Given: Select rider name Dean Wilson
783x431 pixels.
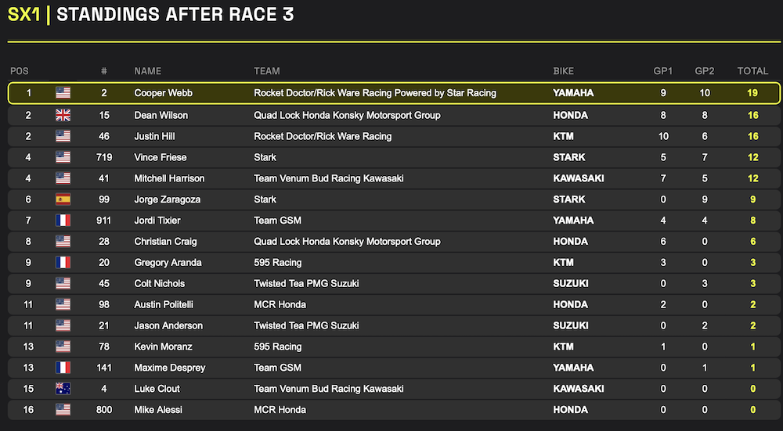Looking at the screenshot, I should point(161,115).
